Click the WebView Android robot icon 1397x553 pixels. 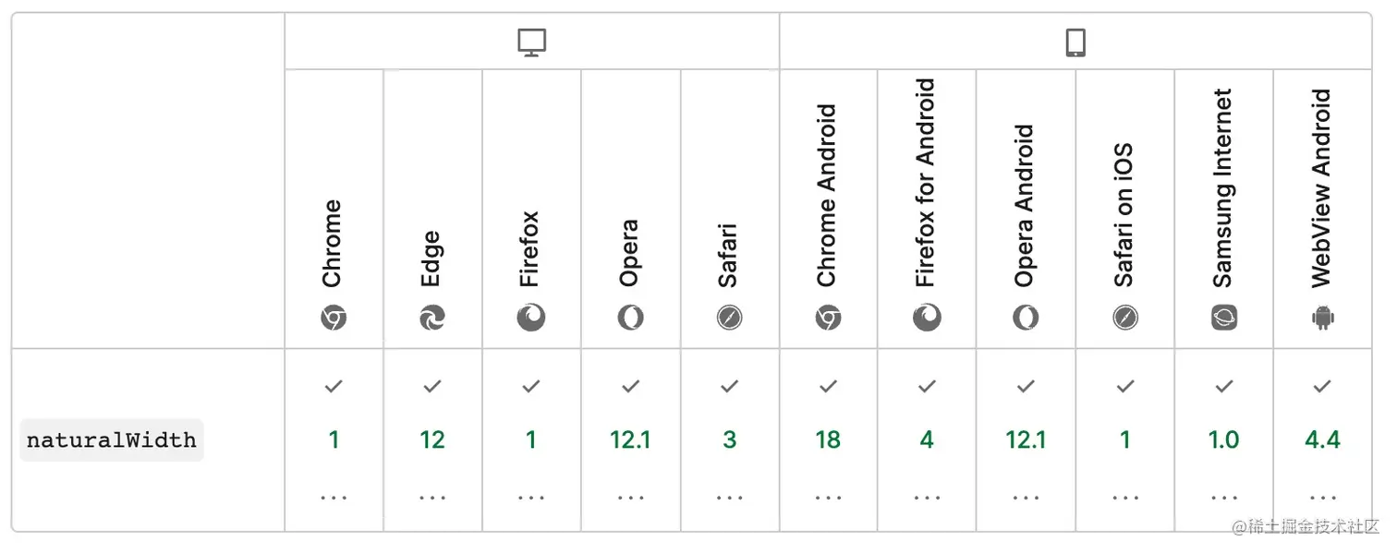[x=1323, y=319]
